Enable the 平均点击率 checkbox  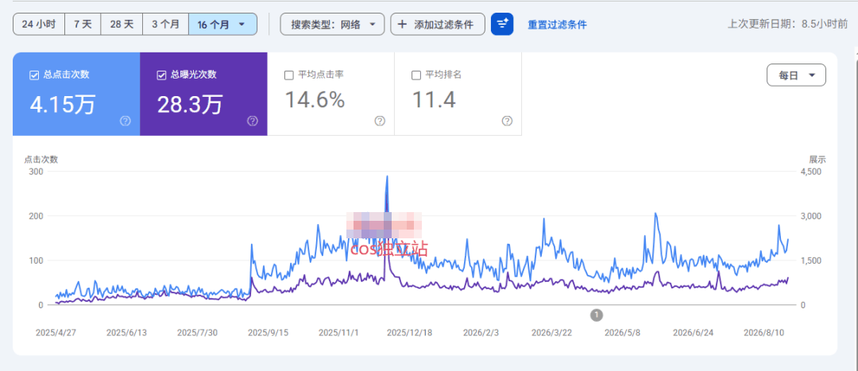click(289, 75)
